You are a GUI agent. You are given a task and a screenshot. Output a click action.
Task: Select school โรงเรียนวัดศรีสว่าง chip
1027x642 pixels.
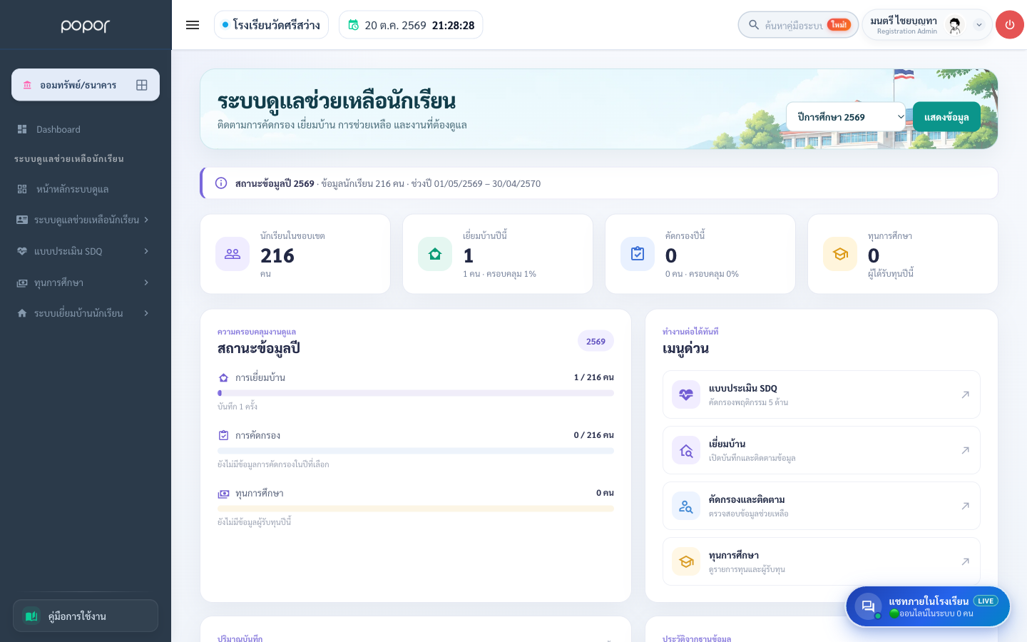271,25
